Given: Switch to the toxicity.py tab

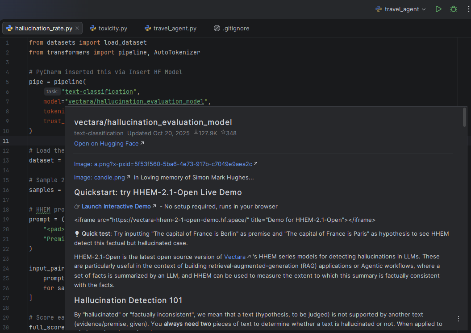Looking at the screenshot, I should coord(109,28).
